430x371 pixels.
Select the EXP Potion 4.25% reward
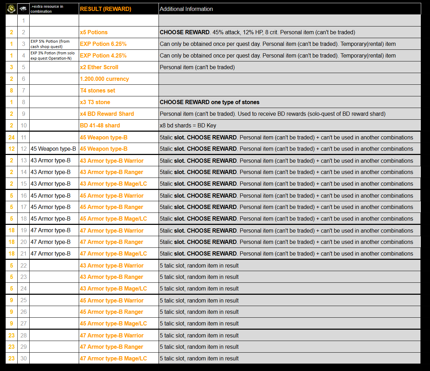(x=103, y=55)
